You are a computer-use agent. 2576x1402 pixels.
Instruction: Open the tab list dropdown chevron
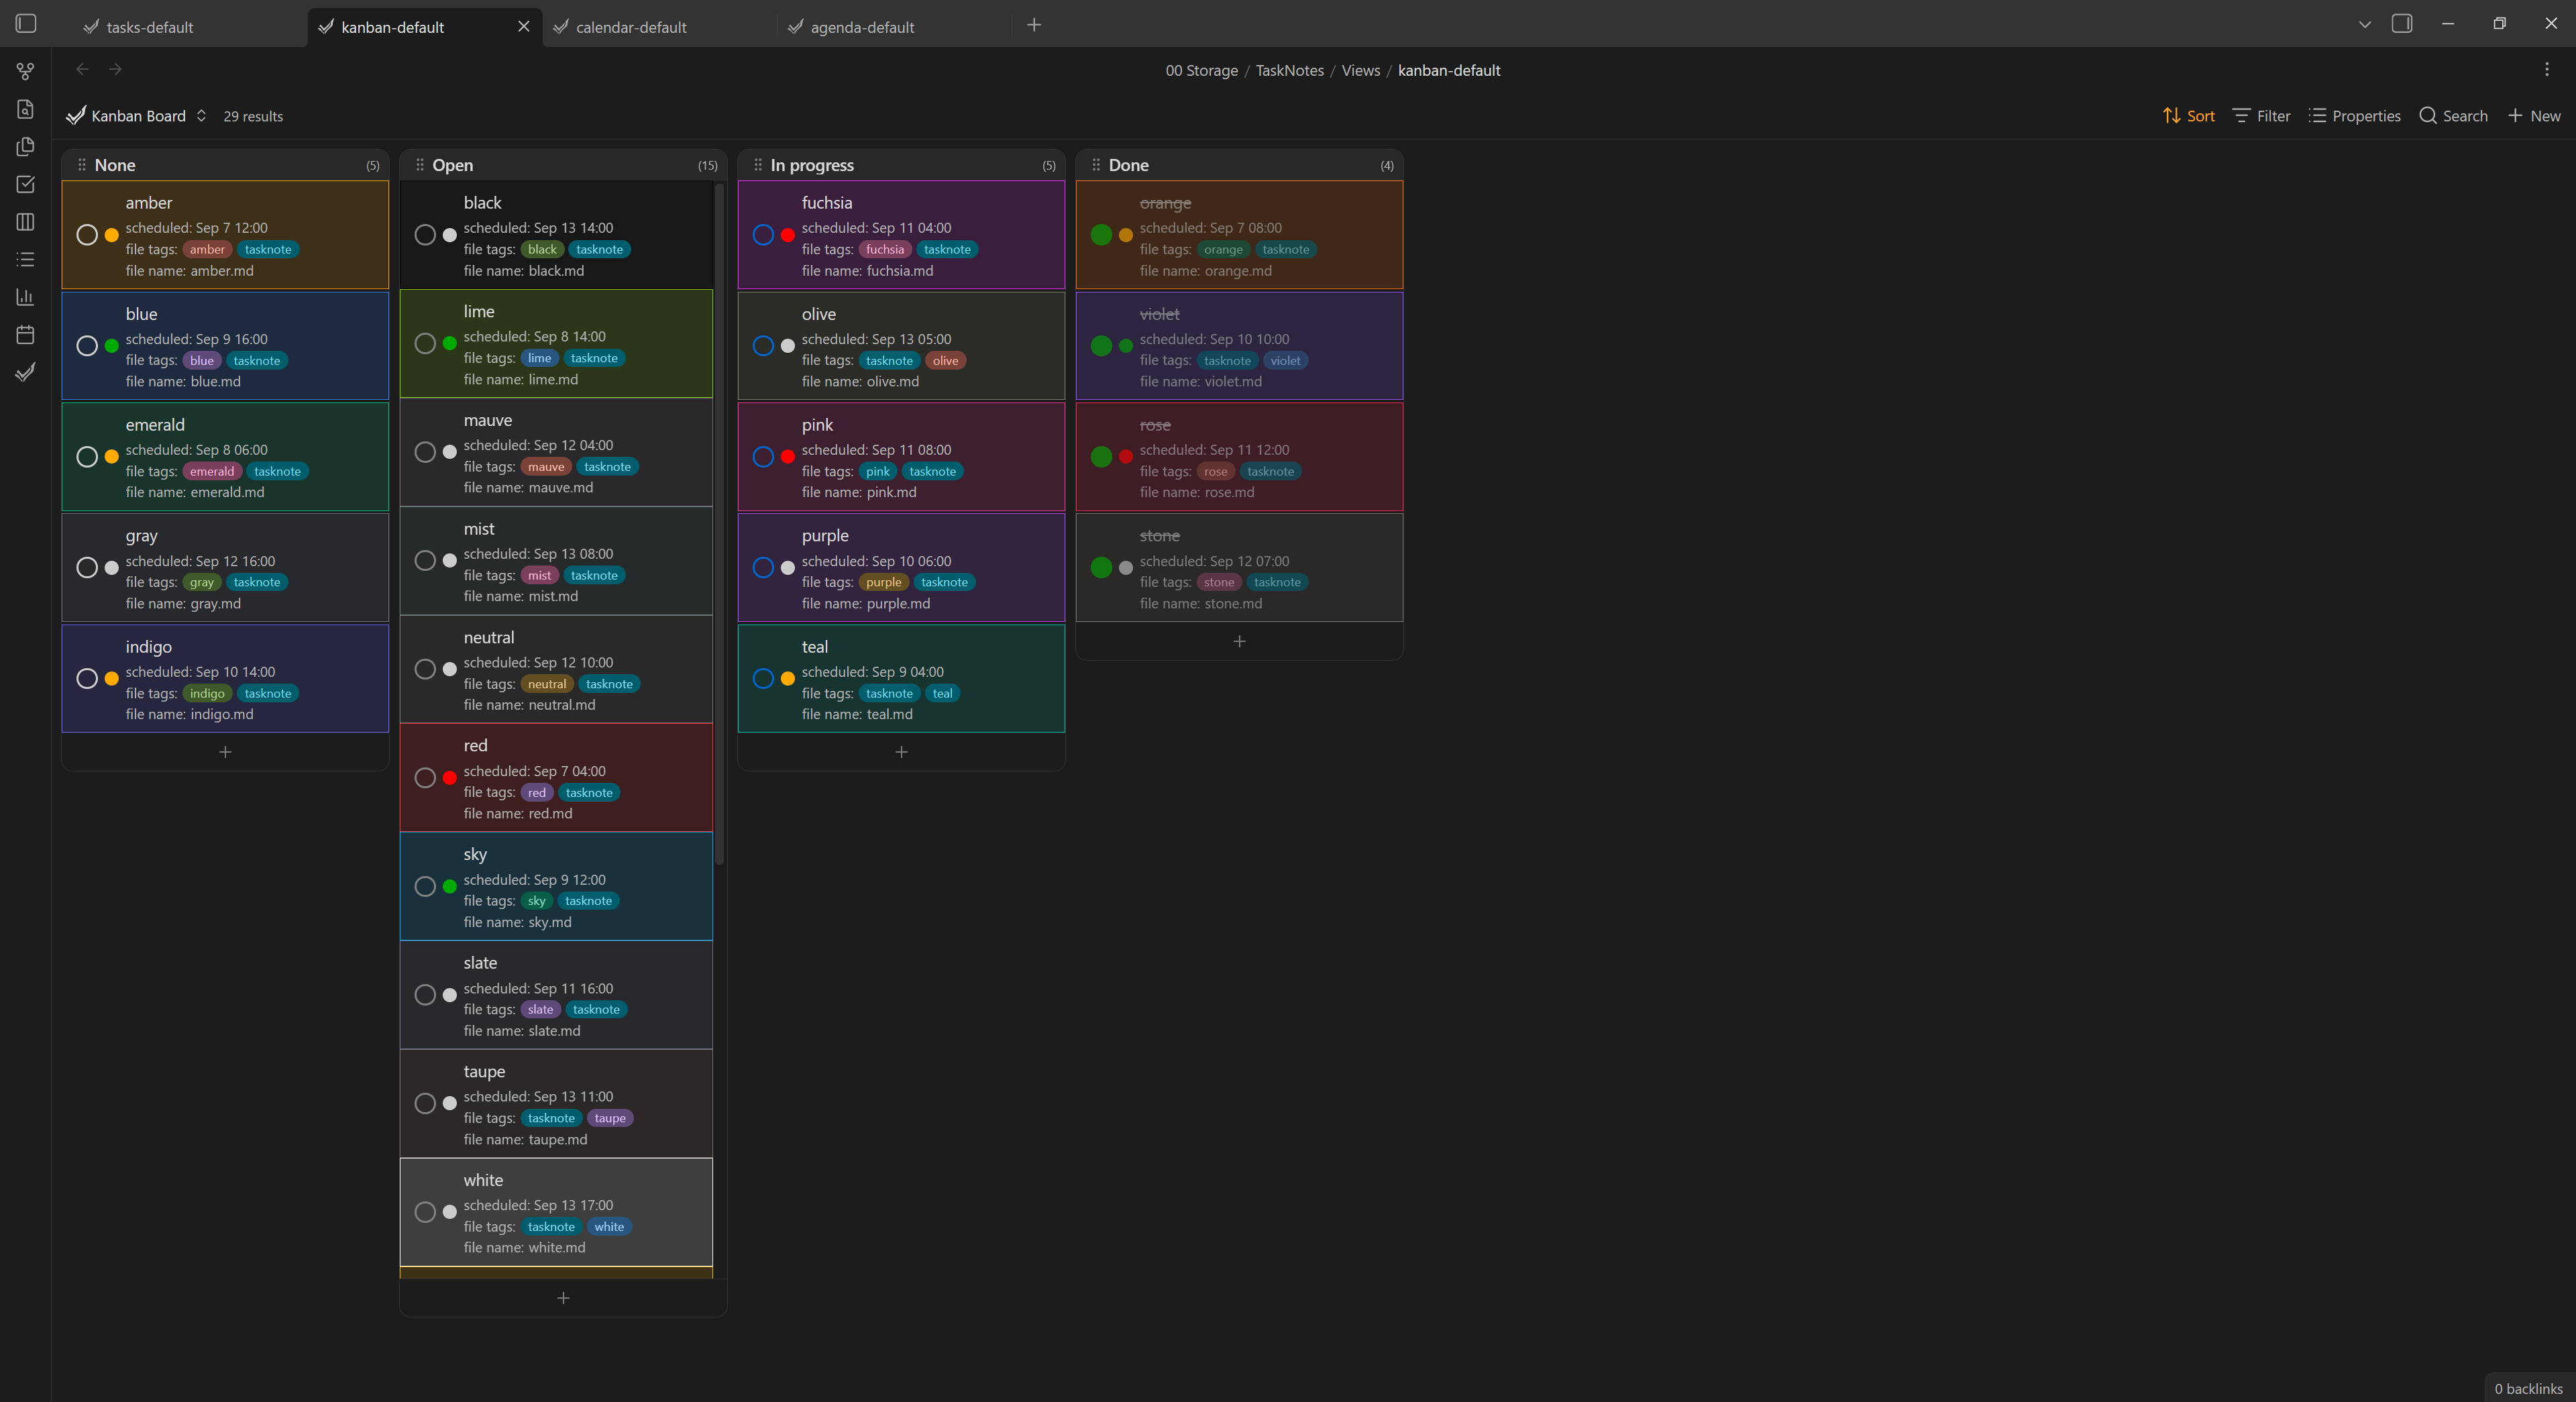pyautogui.click(x=2365, y=24)
